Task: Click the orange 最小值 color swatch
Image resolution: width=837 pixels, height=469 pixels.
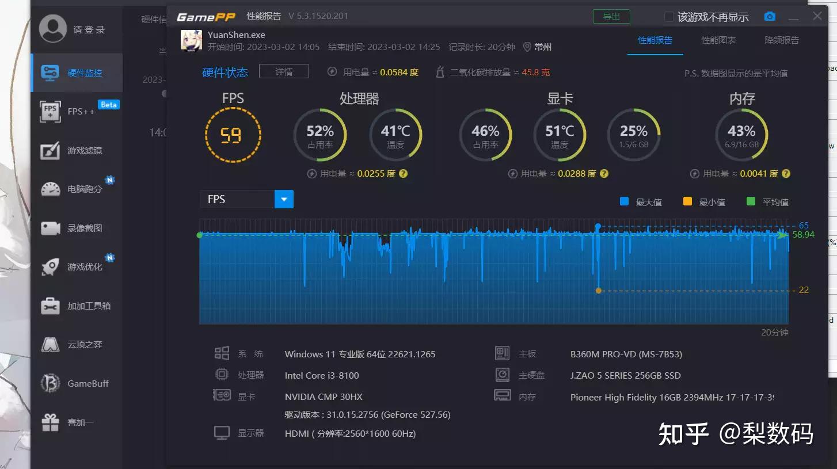Action: 687,201
